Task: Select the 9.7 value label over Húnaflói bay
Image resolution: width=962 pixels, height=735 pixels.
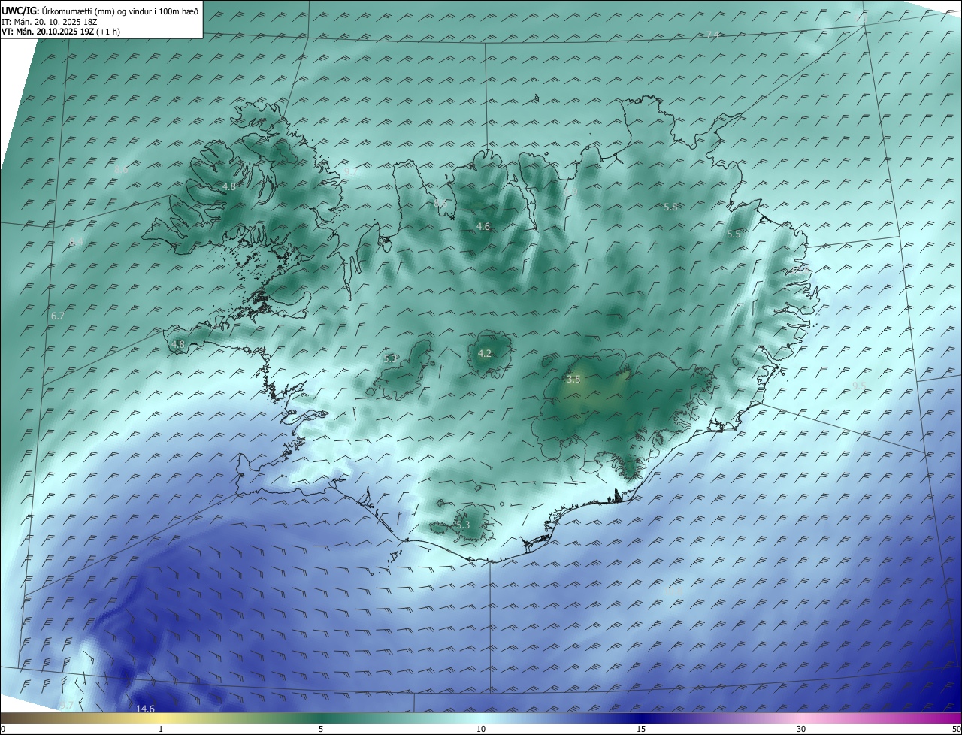Action: (x=350, y=172)
